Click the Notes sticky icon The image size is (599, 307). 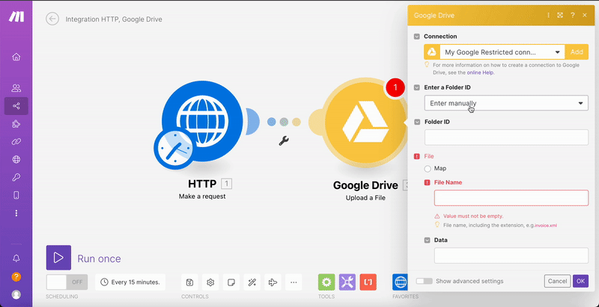click(x=231, y=282)
